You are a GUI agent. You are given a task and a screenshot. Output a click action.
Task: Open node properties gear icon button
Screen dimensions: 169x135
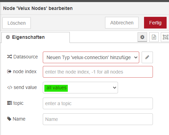(x=142, y=37)
